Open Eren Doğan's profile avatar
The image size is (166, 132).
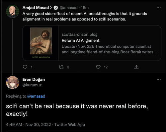click(x=13, y=82)
